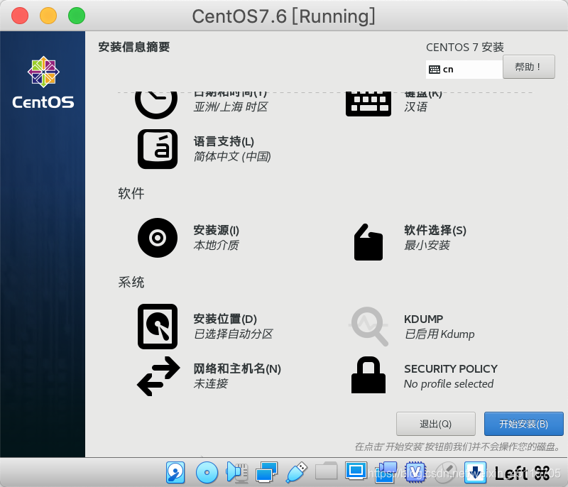Click the 软件 section heading
Viewport: 568px width, 487px height.
tap(131, 193)
